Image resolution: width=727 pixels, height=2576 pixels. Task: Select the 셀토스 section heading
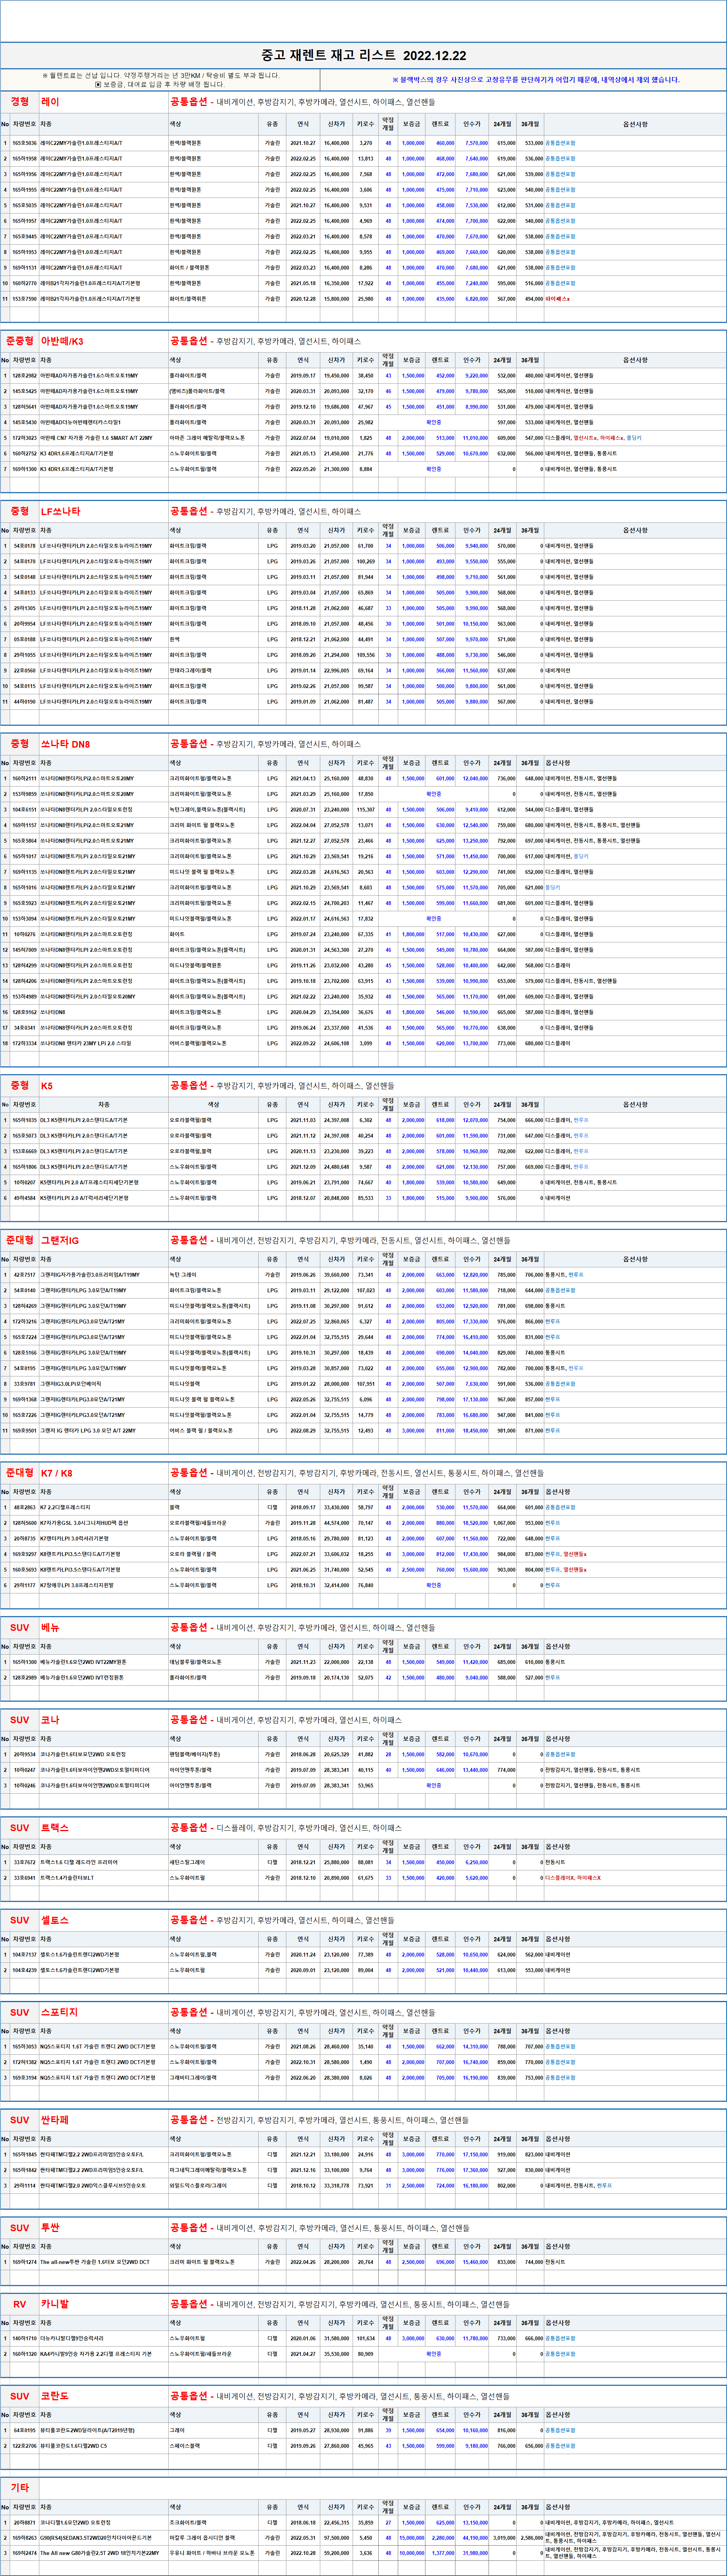tap(55, 1920)
